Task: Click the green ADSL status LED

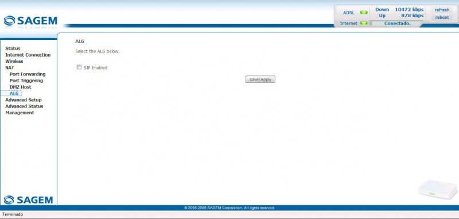Action: [364, 13]
